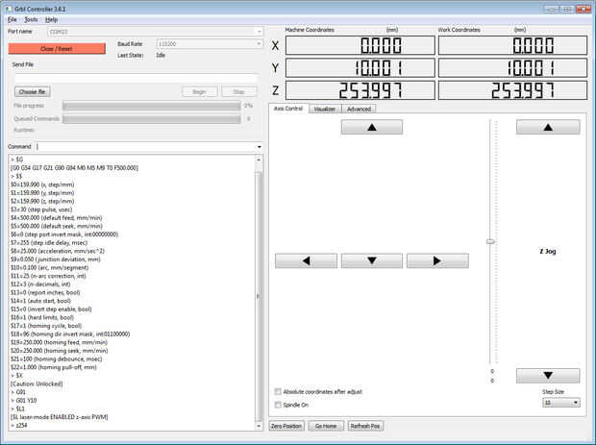Open the File menu
The height and width of the screenshot is (445, 596).
click(12, 19)
